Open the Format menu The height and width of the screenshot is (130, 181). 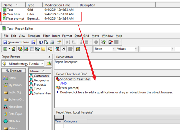click(x=67, y=36)
